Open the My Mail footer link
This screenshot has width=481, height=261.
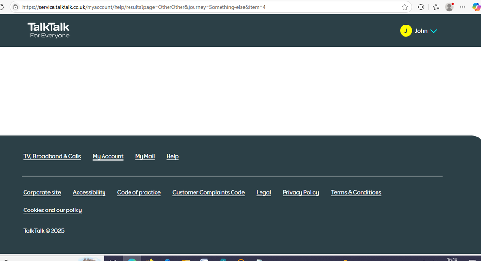pyautogui.click(x=145, y=156)
